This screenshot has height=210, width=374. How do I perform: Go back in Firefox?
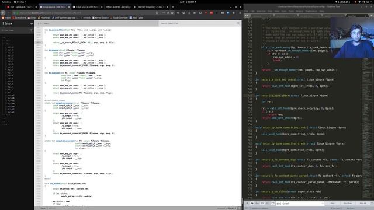pyautogui.click(x=3, y=13)
